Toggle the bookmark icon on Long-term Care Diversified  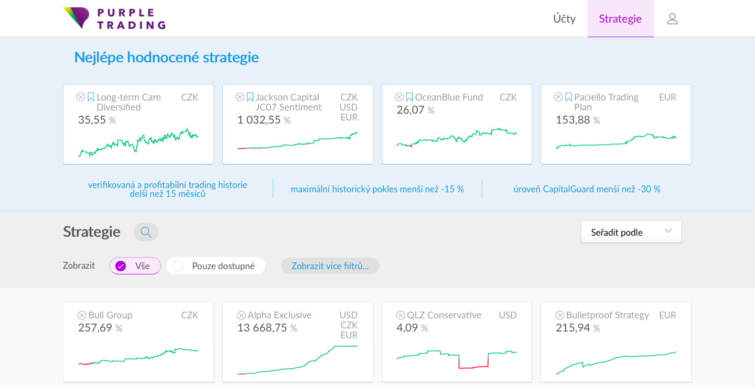[x=91, y=97]
